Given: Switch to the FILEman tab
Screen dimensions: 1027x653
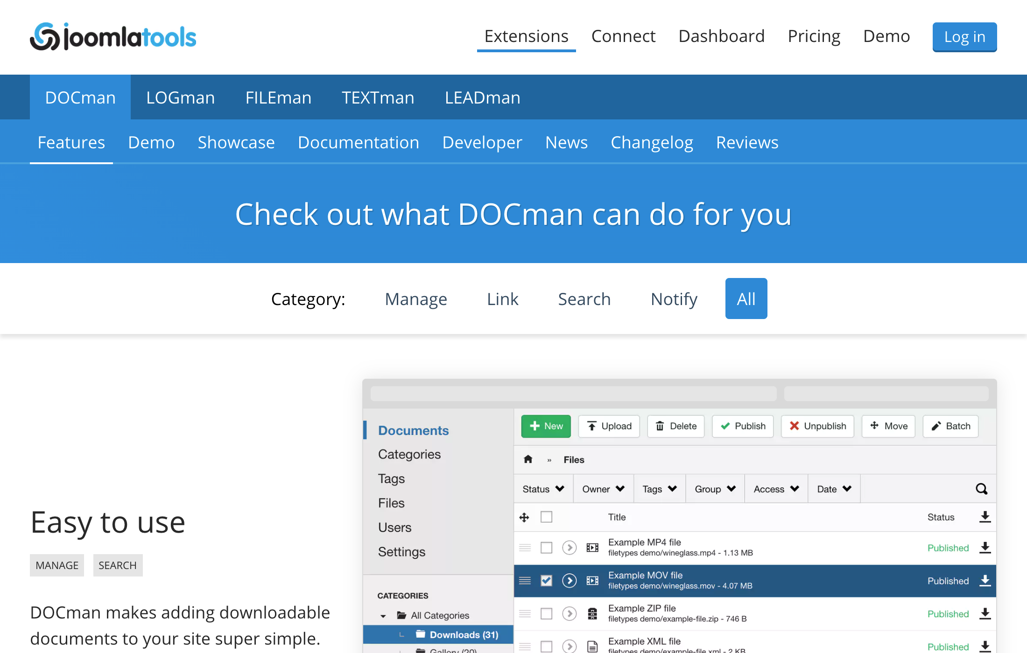Looking at the screenshot, I should point(278,97).
